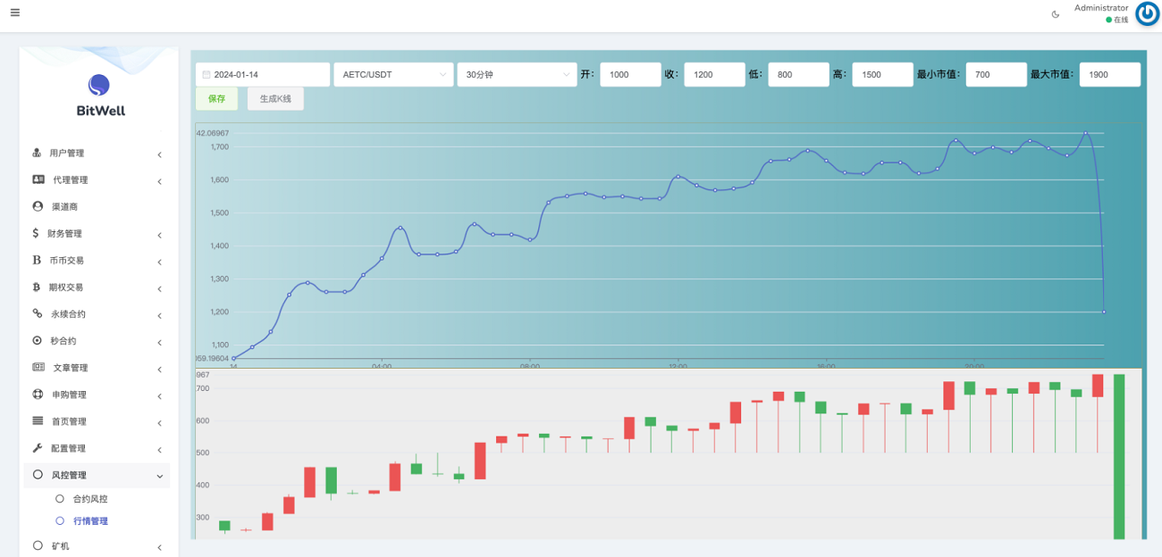Open the 30分钟 interval dropdown
1162x557 pixels.
(x=517, y=75)
